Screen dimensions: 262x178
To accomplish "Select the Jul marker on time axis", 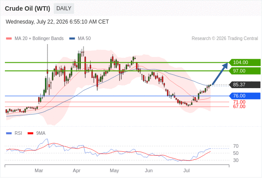I will 187,170.
